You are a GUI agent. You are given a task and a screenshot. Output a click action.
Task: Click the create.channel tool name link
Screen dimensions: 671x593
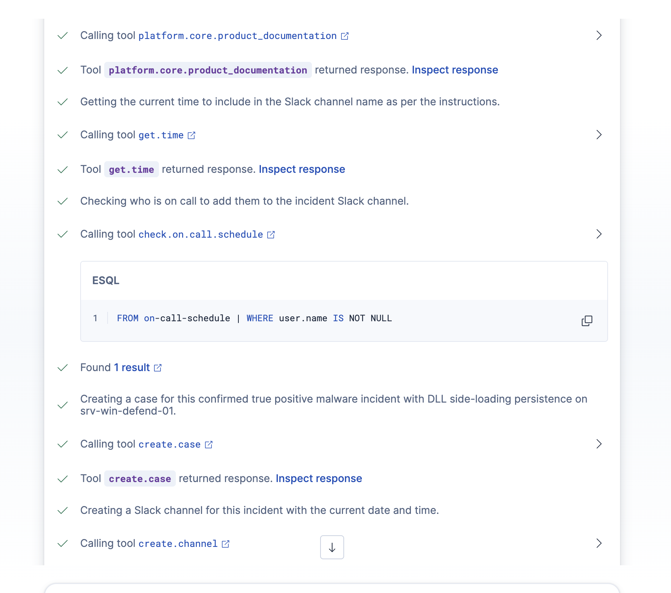click(178, 544)
